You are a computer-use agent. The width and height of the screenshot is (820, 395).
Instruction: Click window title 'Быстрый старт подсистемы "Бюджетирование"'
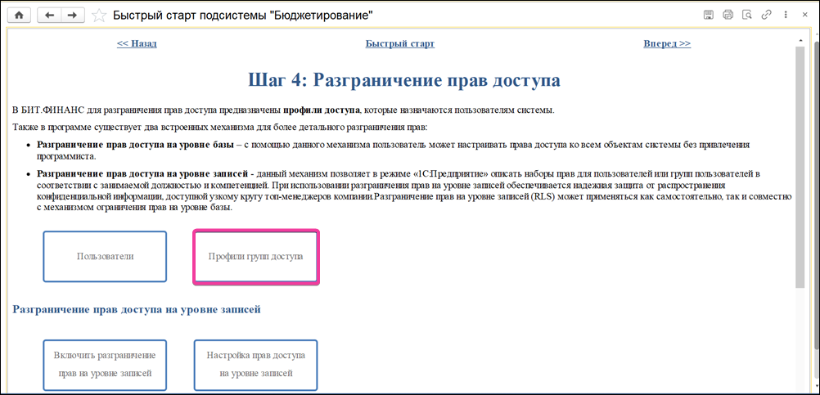pos(243,16)
